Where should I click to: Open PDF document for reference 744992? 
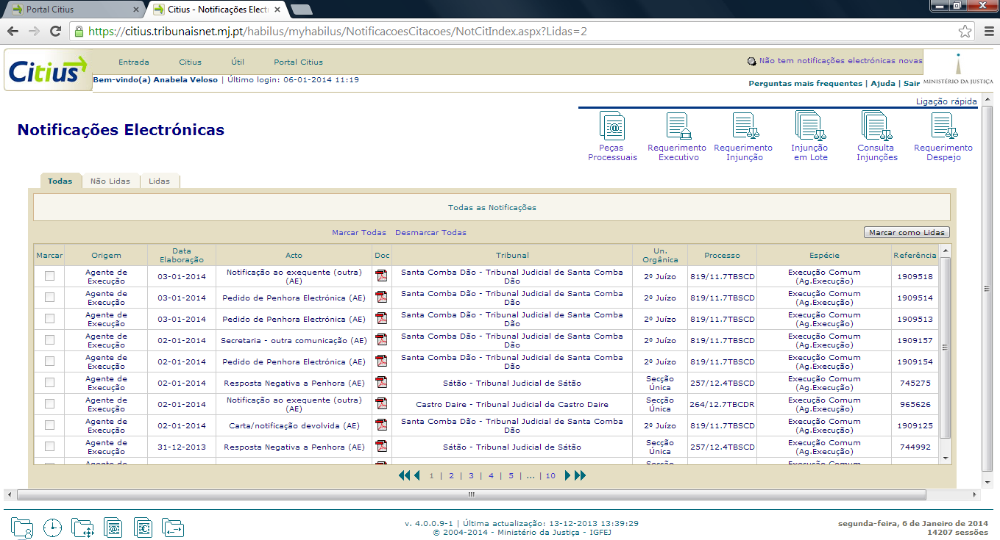tap(381, 447)
